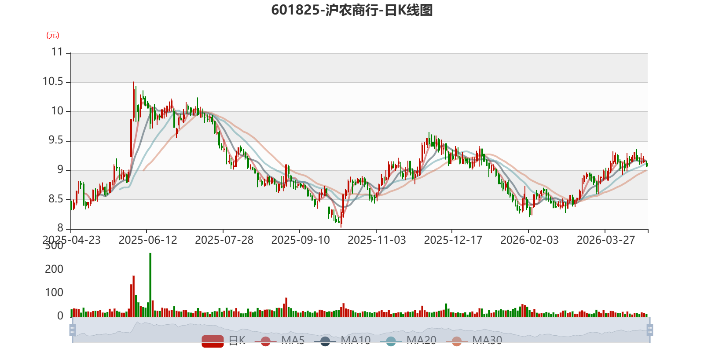The width and height of the screenshot is (704, 352).
Task: Click the right data zoom slider handle
Action: point(650,330)
